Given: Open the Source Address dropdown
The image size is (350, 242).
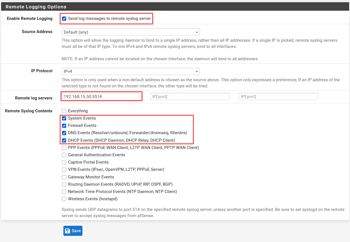Looking at the screenshot, I should click(130, 32).
